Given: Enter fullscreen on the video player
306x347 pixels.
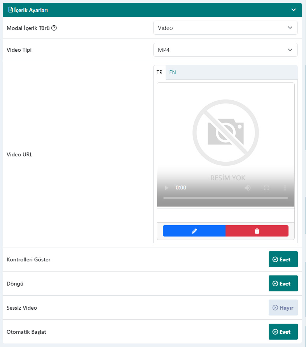Looking at the screenshot, I should pos(266,188).
